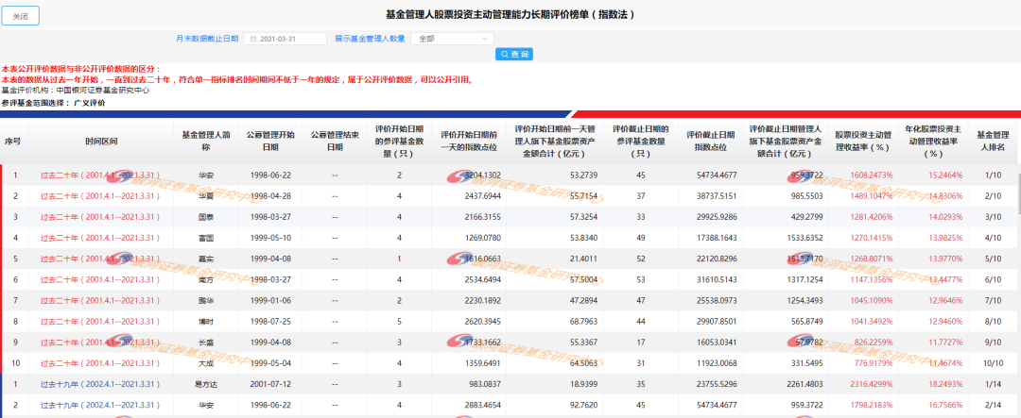Image resolution: width=1021 pixels, height=418 pixels.
Task: Click start date 1998-07-25
Action: (x=269, y=322)
